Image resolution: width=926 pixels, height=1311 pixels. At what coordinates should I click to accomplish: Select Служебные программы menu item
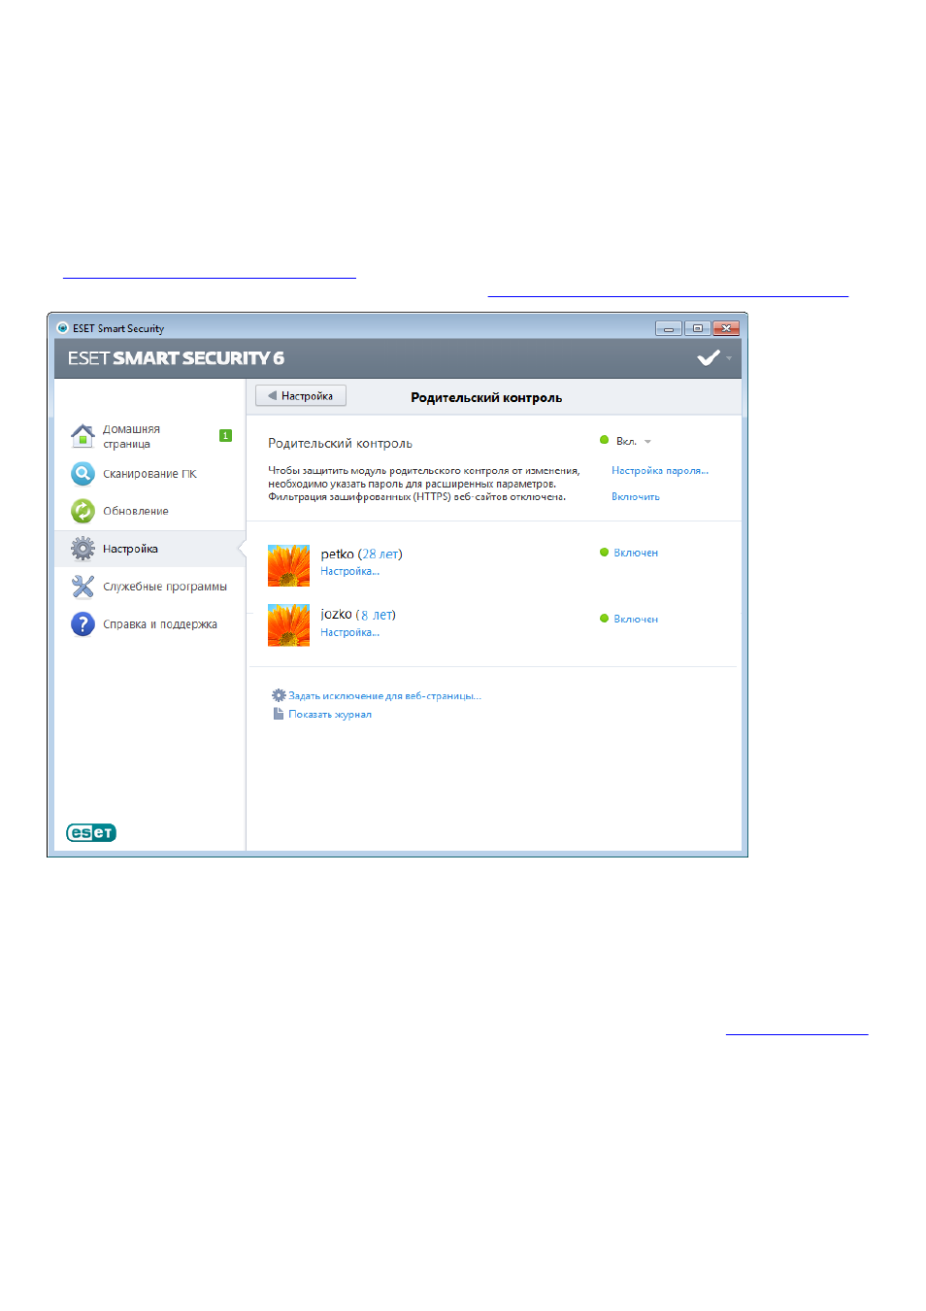pos(150,587)
